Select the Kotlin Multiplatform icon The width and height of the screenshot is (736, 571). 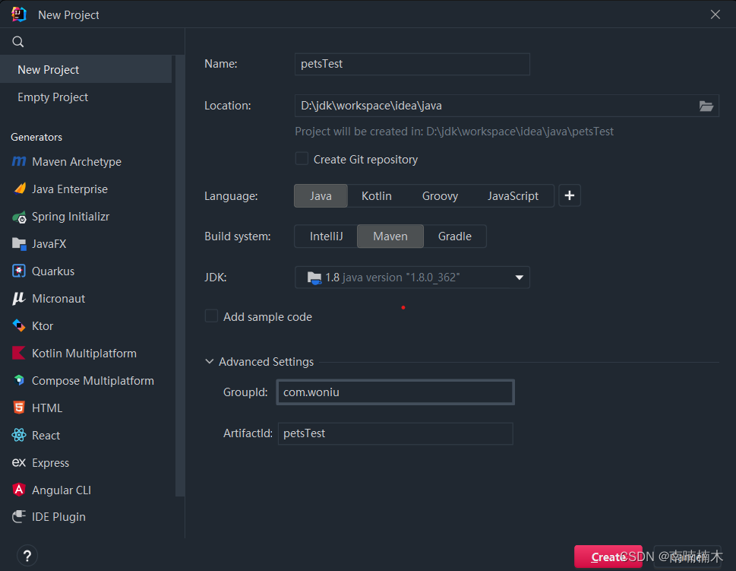[x=19, y=353]
